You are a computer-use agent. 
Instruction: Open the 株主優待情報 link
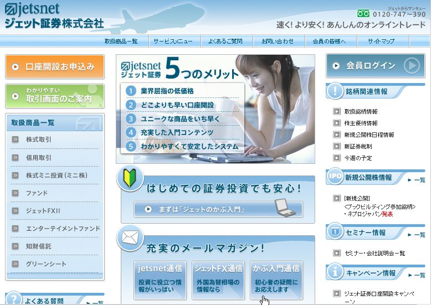click(x=361, y=123)
